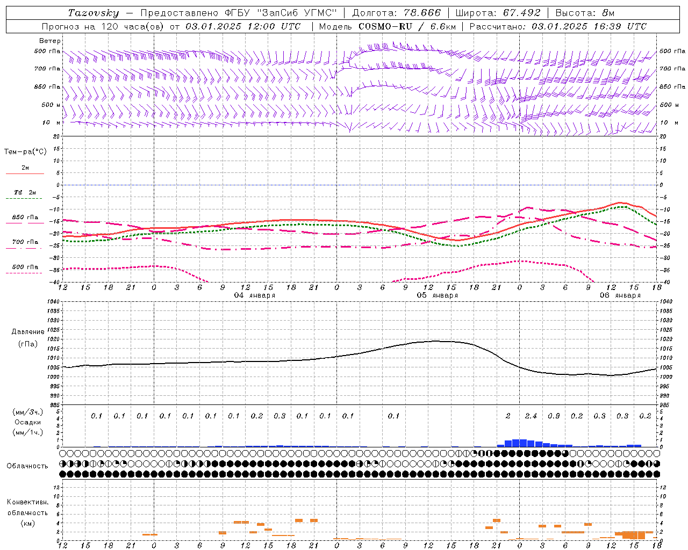Click the '500 гПа' temperature legend dotted line sample
Screen dimensions: 688x550
(24, 273)
